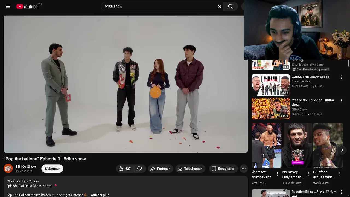Click the 'Doublée automatiquement' badge
Screen dimensions: 350x197
point(311,69)
